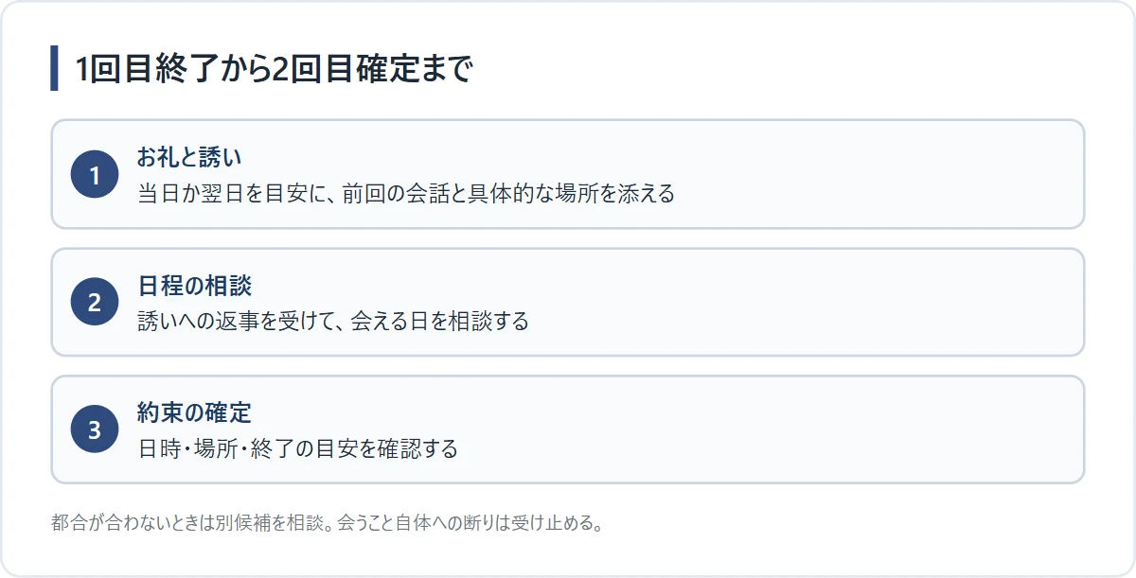The height and width of the screenshot is (578, 1136).
Task: Select the text 誘いへの返事を受けて、会える日を相談する
Action: pos(333,322)
